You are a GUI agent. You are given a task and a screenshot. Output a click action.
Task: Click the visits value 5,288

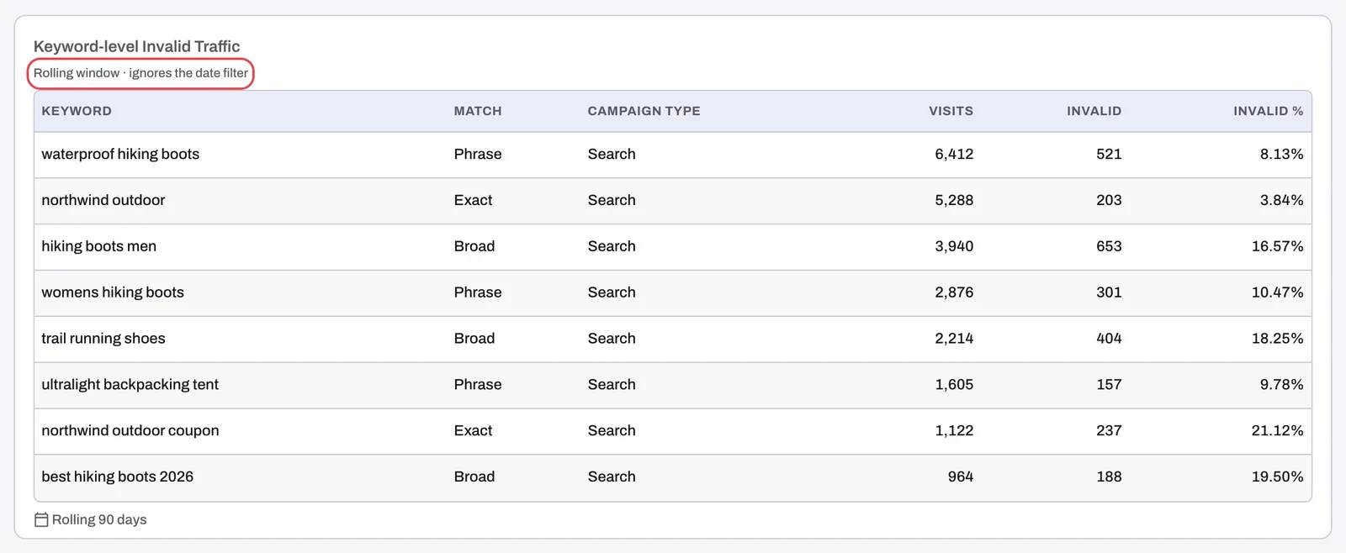[x=954, y=200]
